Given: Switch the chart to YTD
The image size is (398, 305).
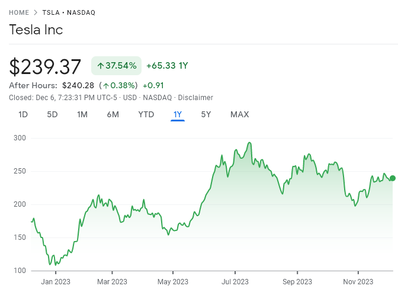Looking at the screenshot, I should pos(146,114).
